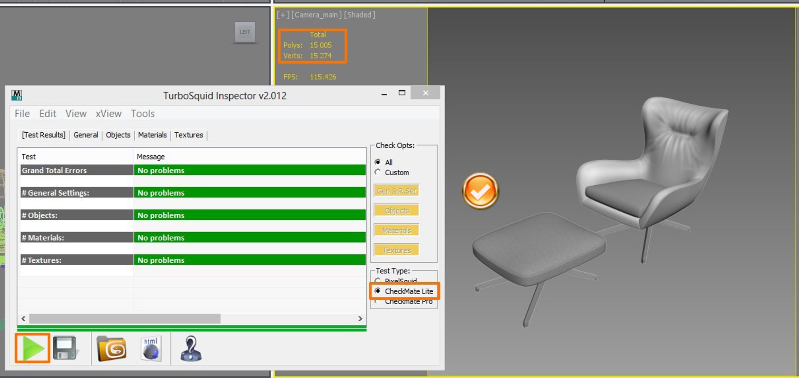This screenshot has height=378, width=799.
Task: Switch to the Textures tab
Action: coord(189,135)
